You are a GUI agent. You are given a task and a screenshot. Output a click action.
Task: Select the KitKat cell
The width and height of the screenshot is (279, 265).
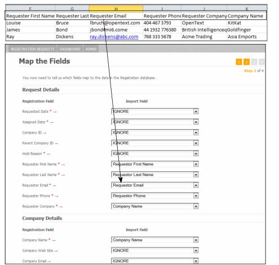(x=247, y=23)
